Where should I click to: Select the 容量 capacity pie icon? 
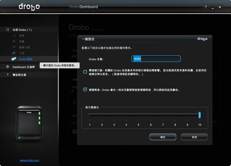point(14,41)
